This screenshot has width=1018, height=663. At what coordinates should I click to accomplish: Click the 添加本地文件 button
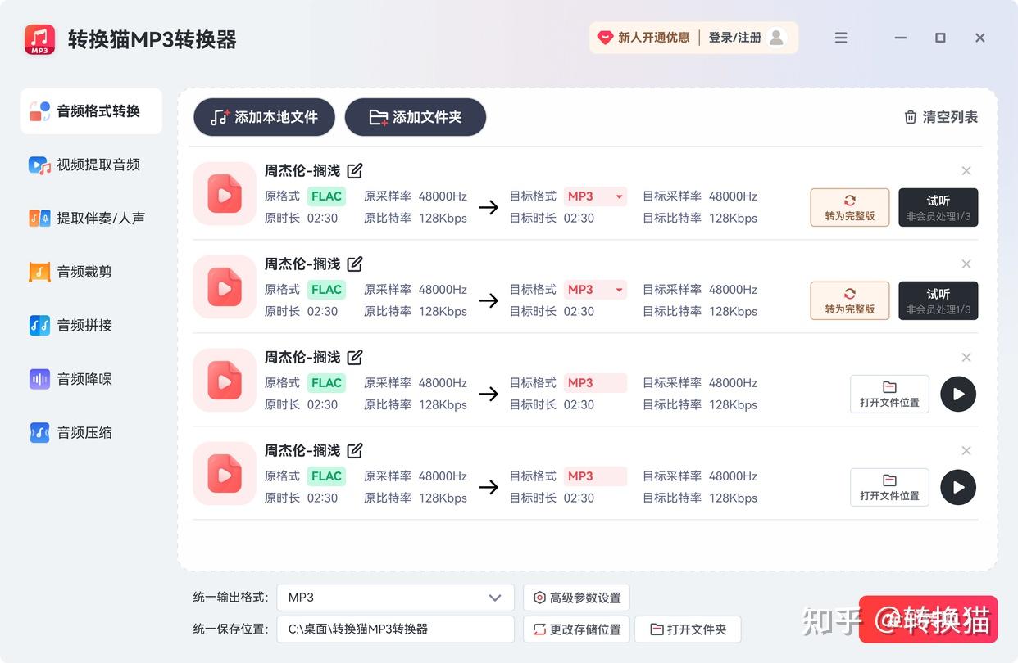pyautogui.click(x=263, y=117)
